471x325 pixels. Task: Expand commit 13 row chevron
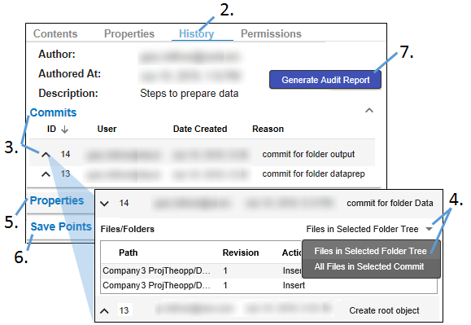pyautogui.click(x=46, y=174)
